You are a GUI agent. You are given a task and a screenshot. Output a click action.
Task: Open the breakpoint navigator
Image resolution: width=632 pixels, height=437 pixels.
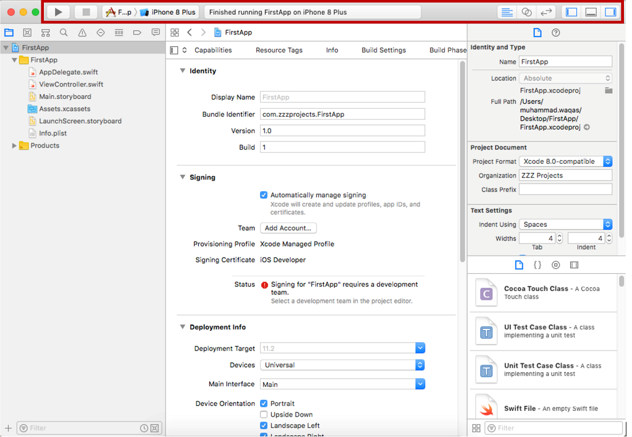pos(137,33)
